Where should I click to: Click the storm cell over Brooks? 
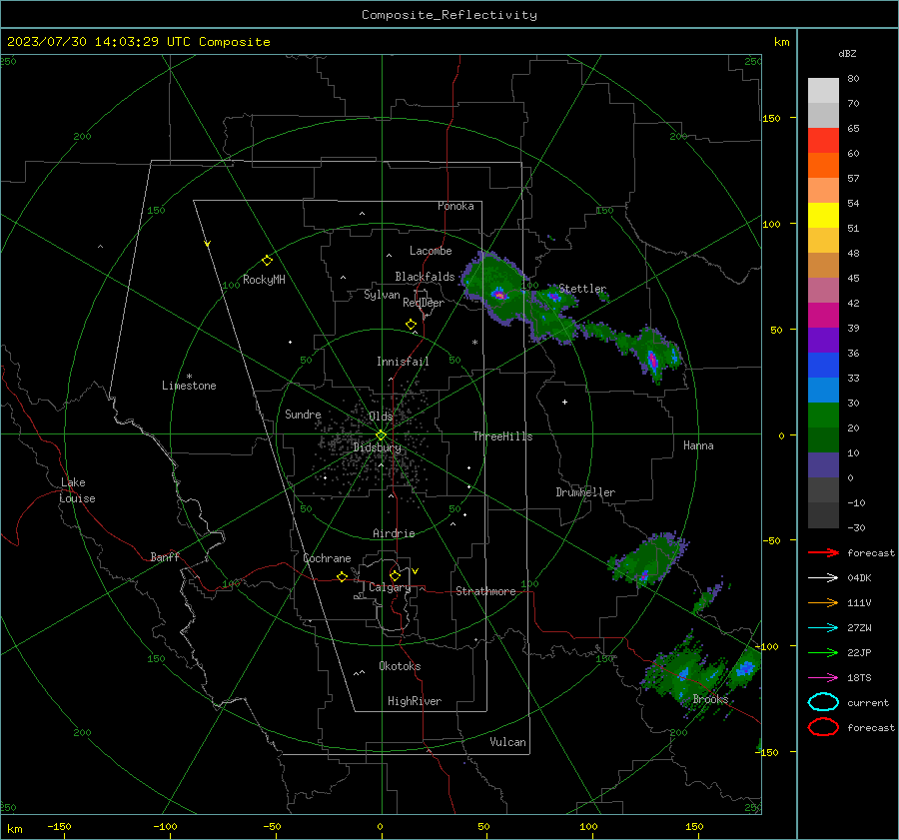pos(682,674)
